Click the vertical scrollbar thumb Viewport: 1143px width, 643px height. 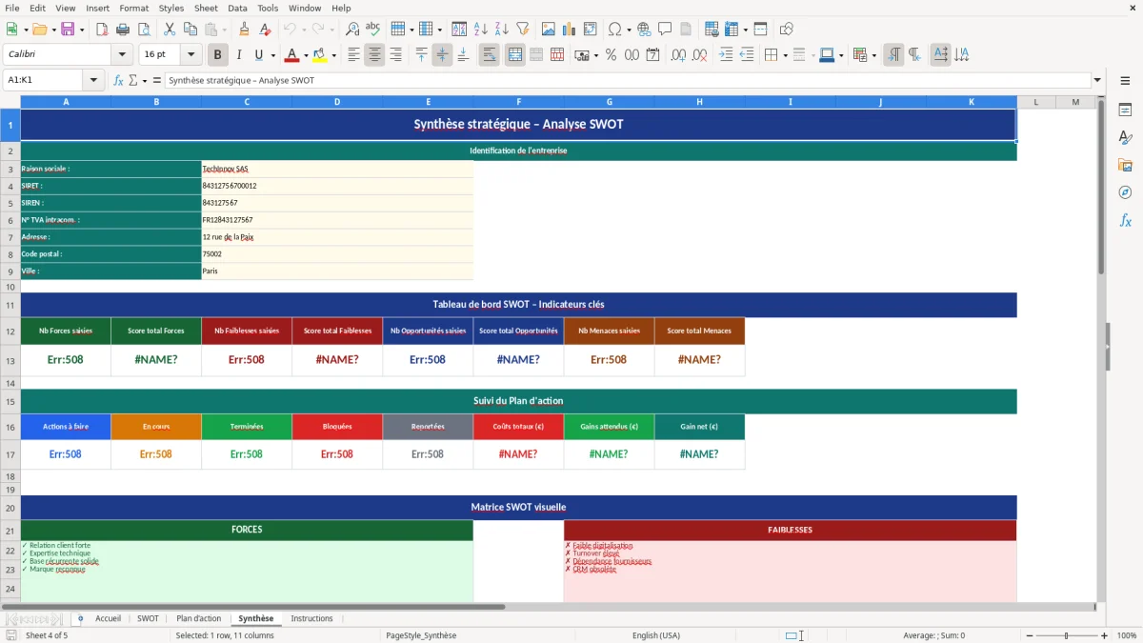point(1102,188)
